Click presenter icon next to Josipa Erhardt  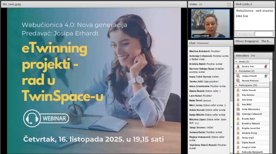coord(238,76)
